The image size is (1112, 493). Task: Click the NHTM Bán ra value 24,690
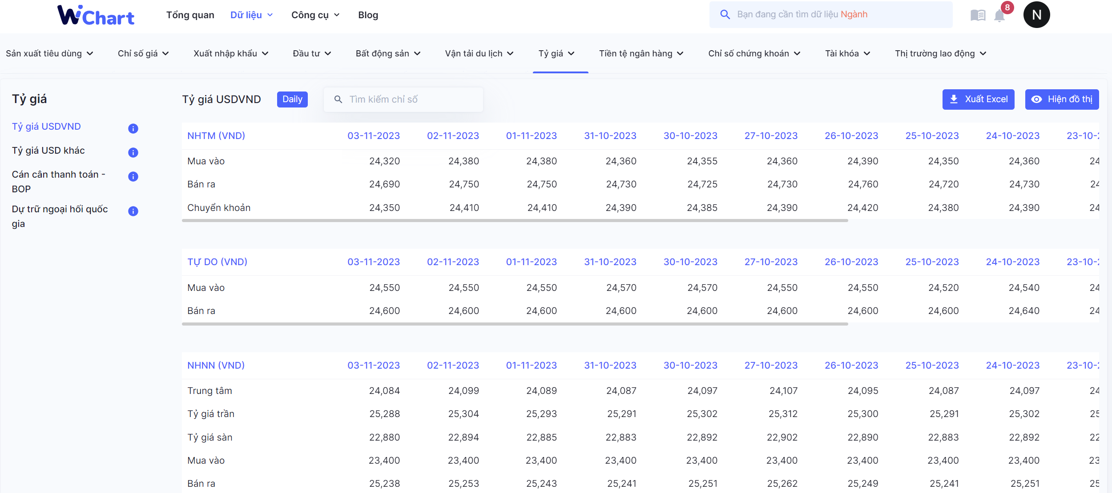point(384,184)
